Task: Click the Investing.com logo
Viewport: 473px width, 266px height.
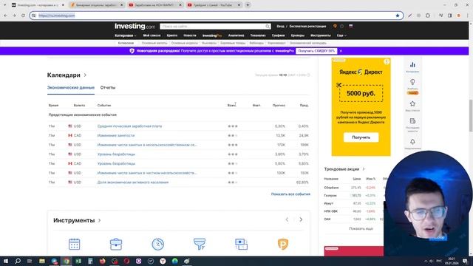Action: pyautogui.click(x=135, y=27)
